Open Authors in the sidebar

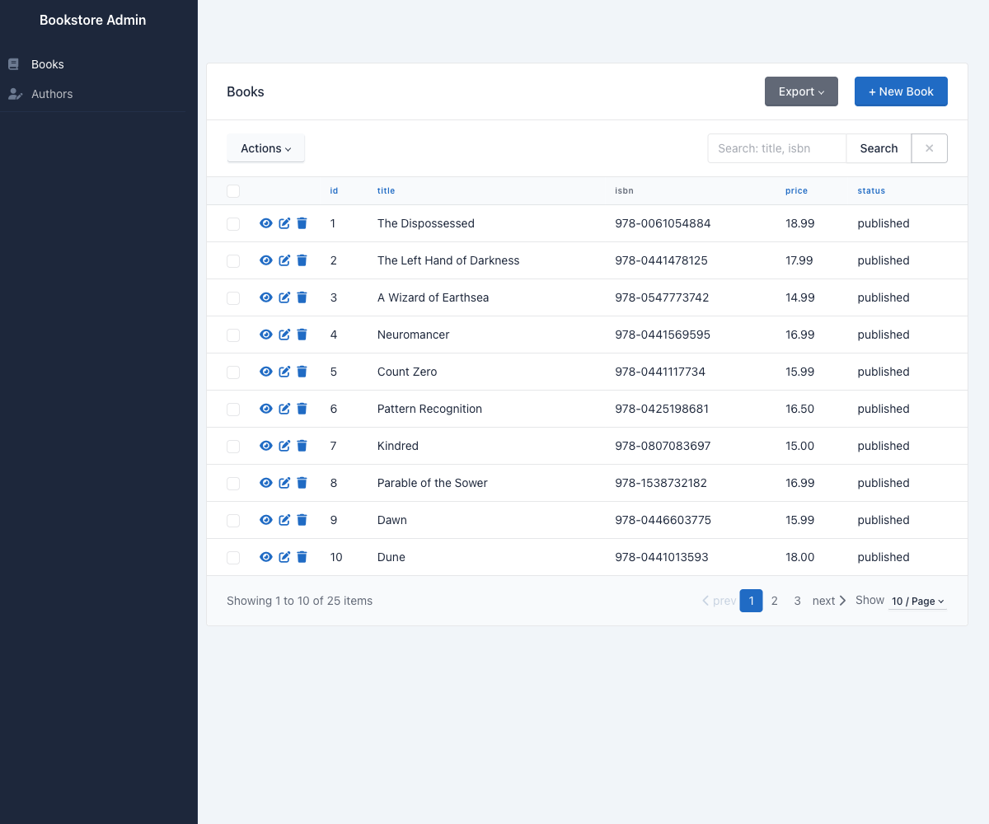[x=52, y=94]
